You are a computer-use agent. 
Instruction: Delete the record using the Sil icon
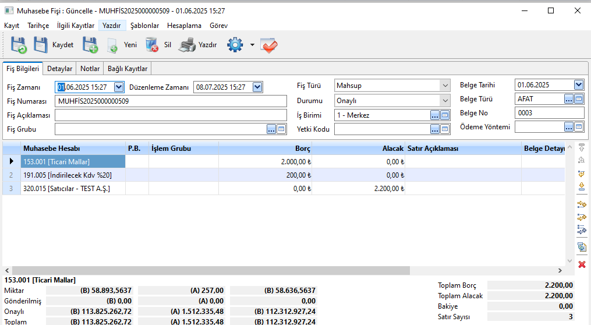coord(158,45)
